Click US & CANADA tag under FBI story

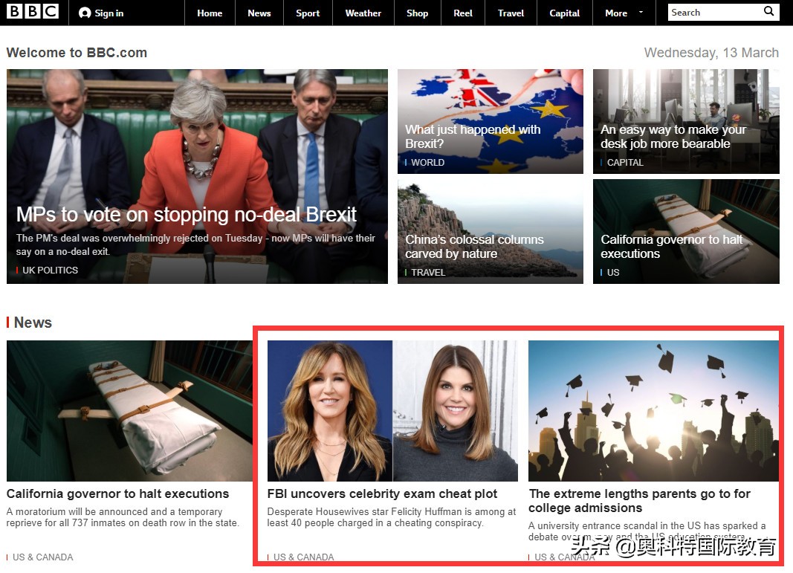[x=303, y=557]
